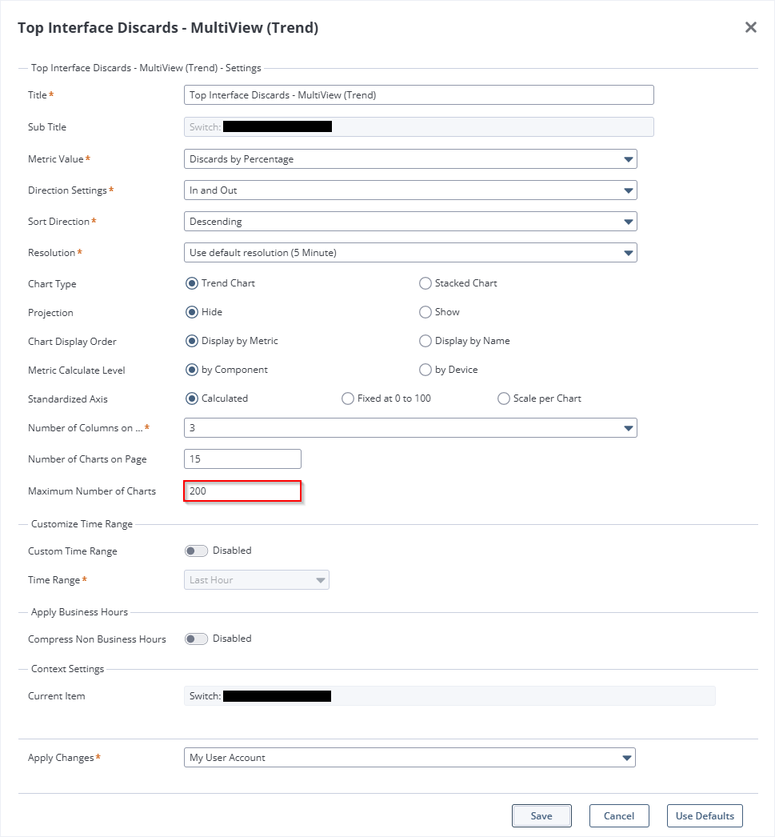Close the settings dialog with X
The width and height of the screenshot is (775, 837).
750,27
